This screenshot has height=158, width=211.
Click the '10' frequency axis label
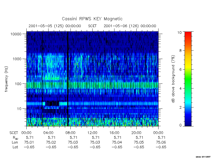(x=19, y=108)
